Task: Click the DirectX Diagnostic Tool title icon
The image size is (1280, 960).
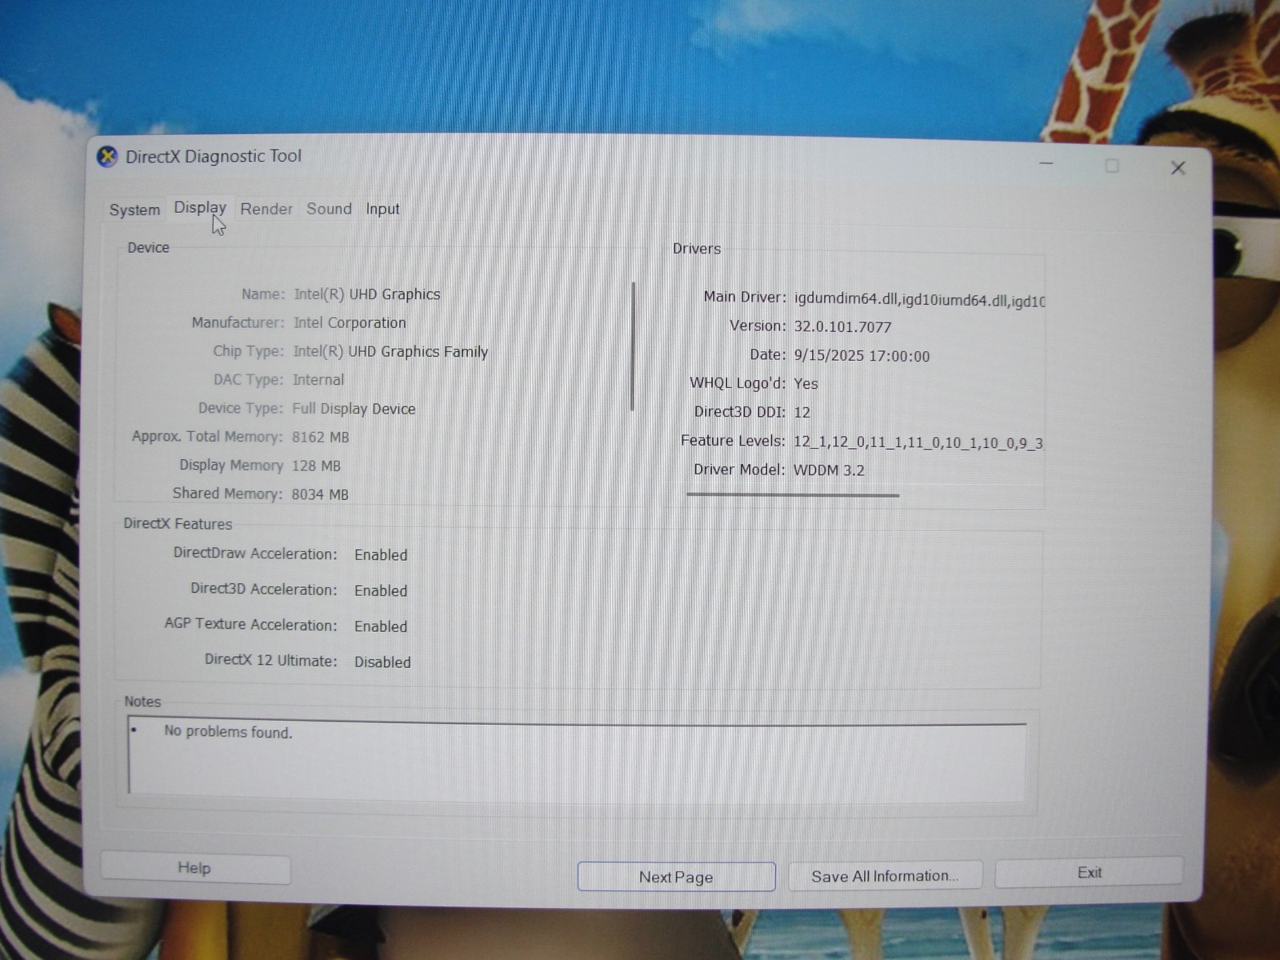Action: 107,157
